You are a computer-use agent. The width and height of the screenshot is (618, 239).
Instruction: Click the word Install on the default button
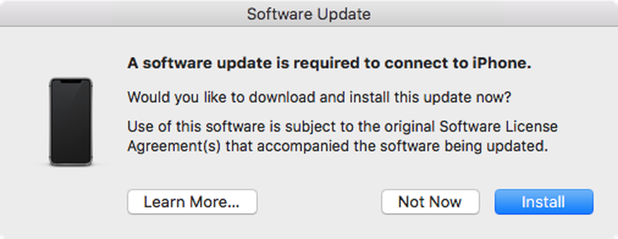[543, 202]
